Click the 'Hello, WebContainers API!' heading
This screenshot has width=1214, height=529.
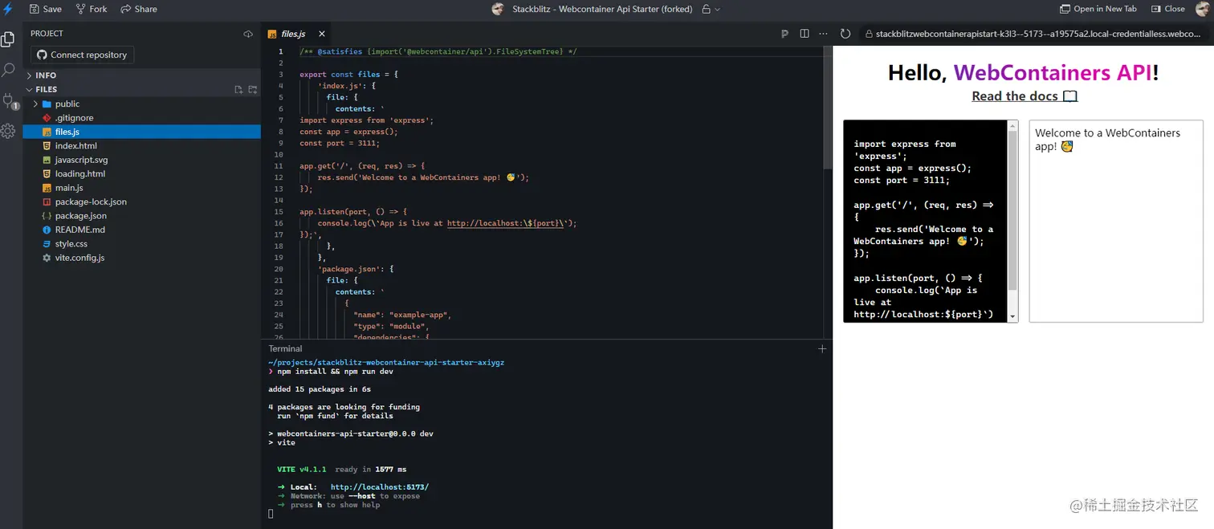click(x=1024, y=73)
